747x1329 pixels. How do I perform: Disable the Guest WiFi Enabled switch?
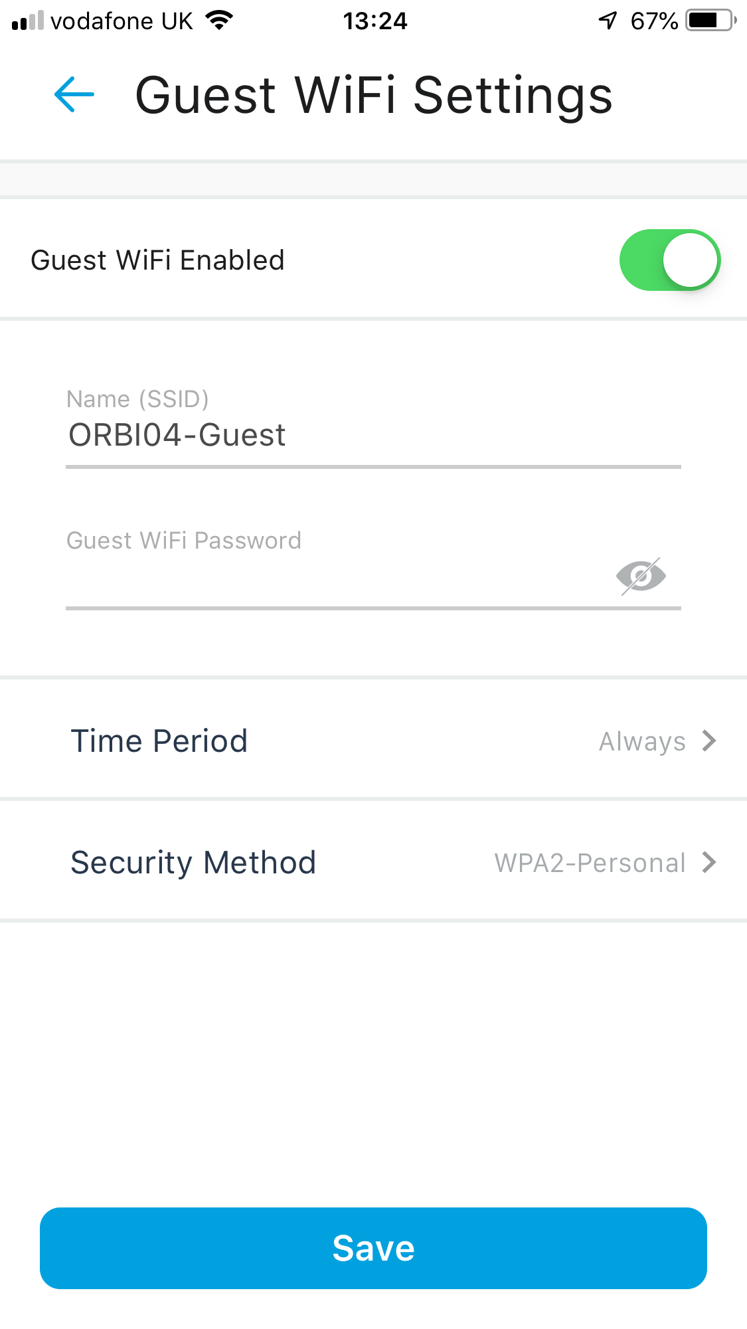(x=669, y=260)
